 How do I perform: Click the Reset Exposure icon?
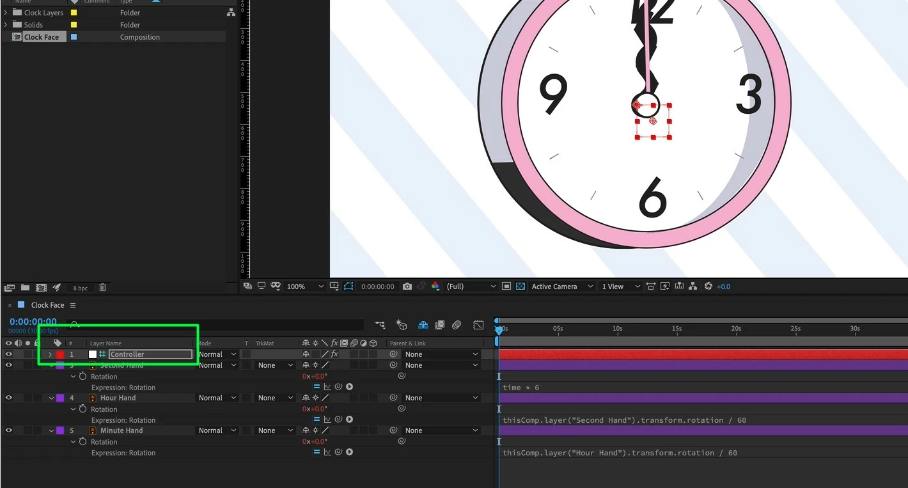[x=708, y=287]
